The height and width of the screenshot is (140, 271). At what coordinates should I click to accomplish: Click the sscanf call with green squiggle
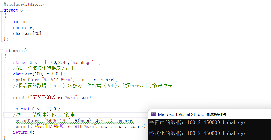pos(76,121)
